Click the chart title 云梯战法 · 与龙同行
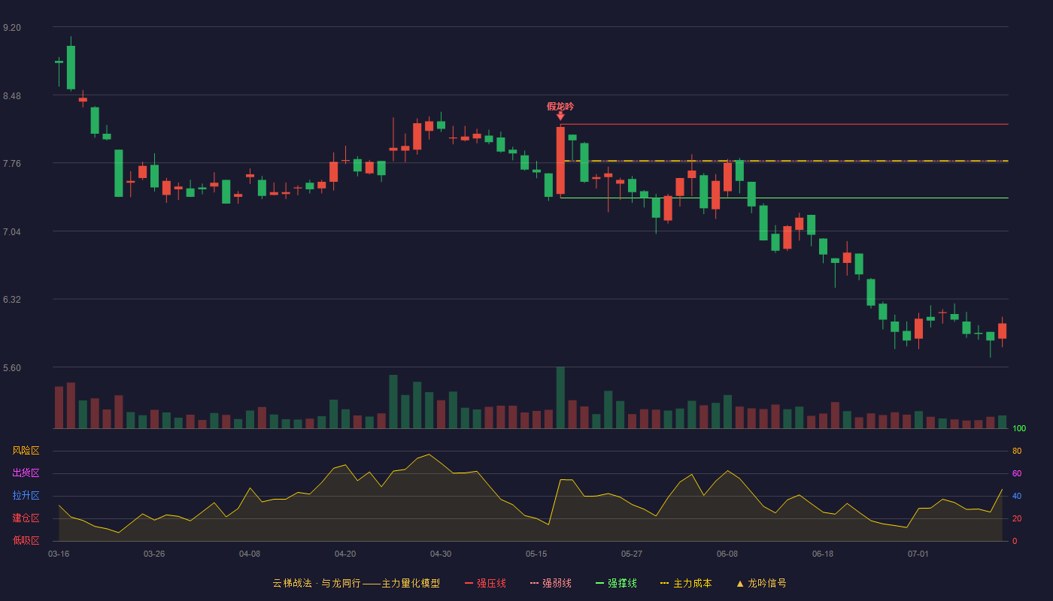 (x=317, y=583)
